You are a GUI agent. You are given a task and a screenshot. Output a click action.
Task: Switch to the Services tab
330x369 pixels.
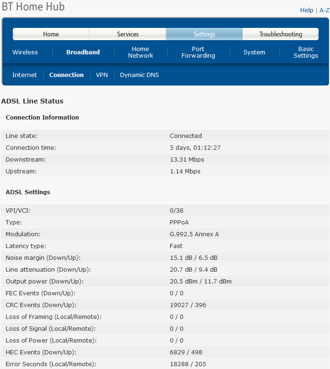point(128,34)
